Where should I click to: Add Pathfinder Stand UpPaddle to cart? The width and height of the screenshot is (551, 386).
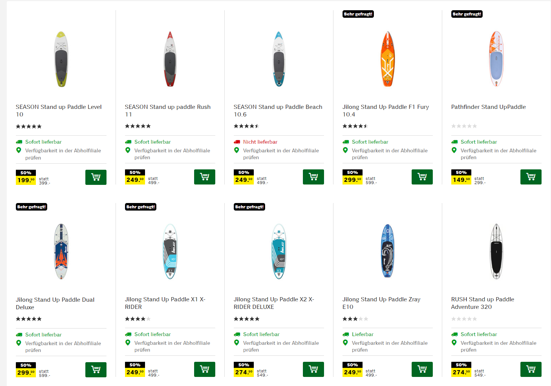coord(531,177)
